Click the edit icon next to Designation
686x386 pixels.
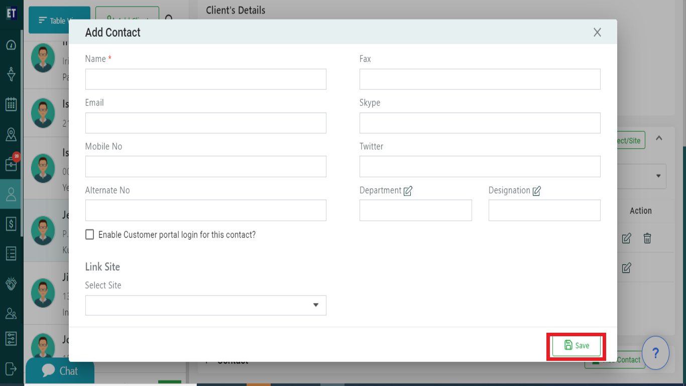point(536,191)
